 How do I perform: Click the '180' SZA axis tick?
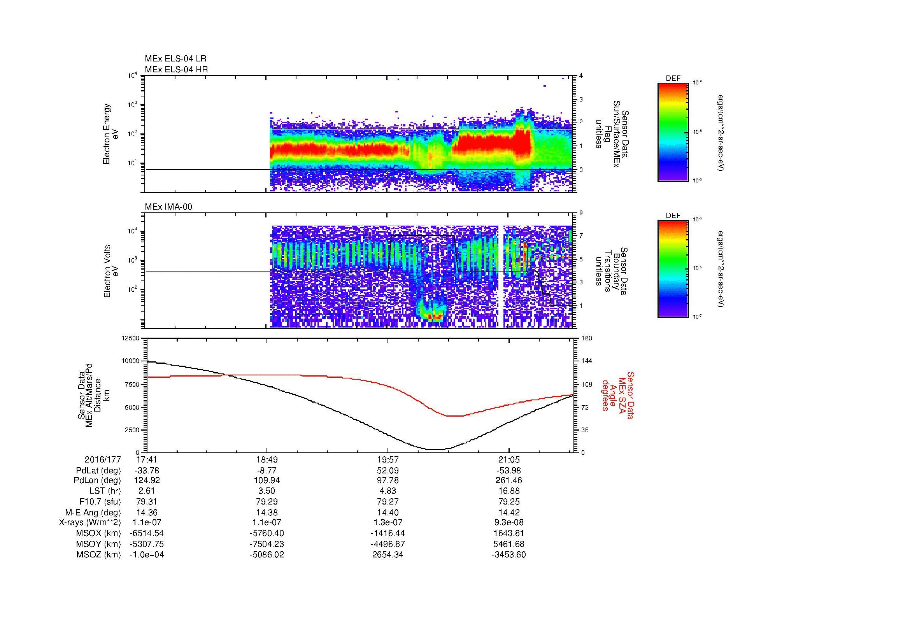tap(587, 338)
